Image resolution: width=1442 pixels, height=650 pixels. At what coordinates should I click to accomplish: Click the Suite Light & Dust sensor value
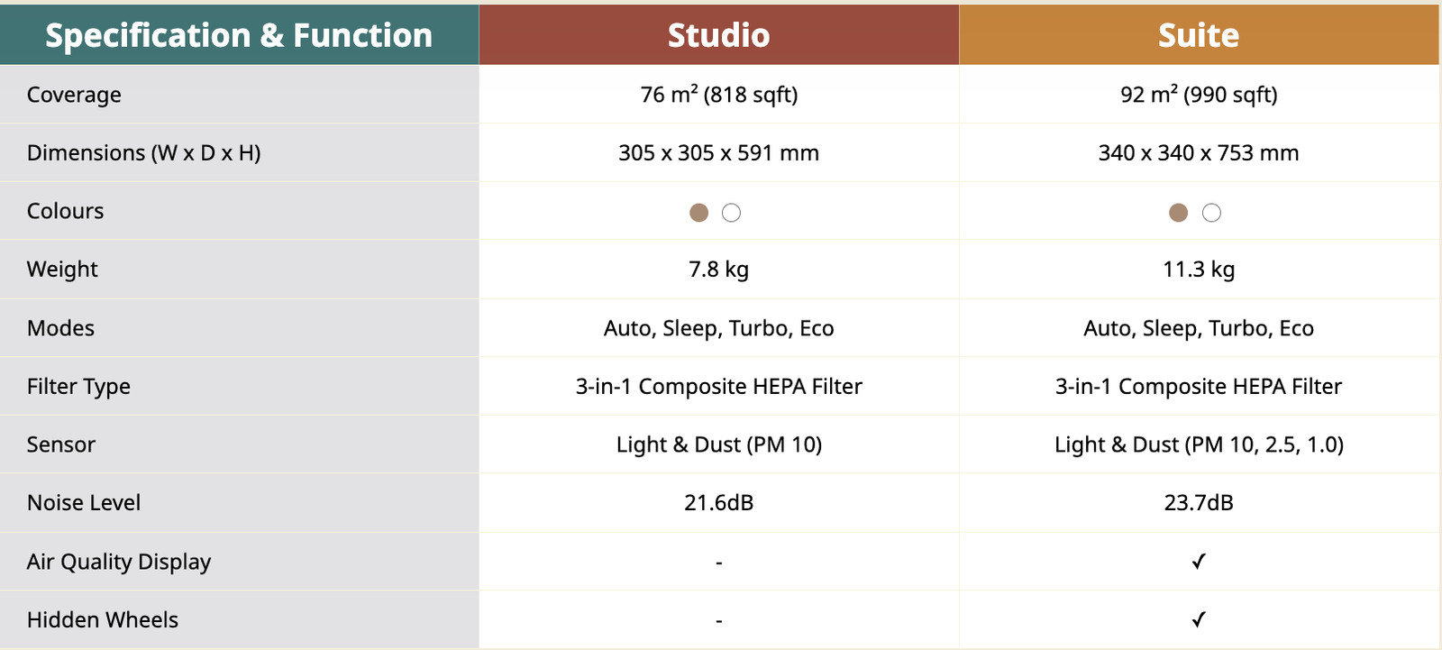click(x=1199, y=444)
